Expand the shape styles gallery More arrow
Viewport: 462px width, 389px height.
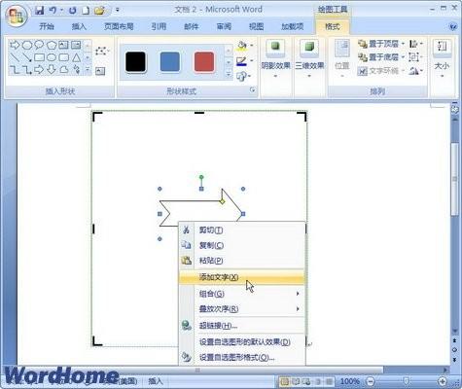point(229,75)
